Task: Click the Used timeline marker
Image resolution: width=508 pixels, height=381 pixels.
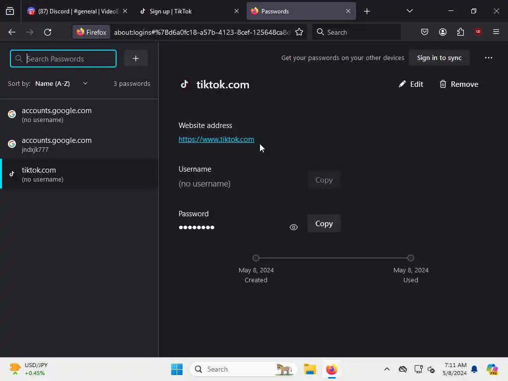Action: [x=410, y=258]
